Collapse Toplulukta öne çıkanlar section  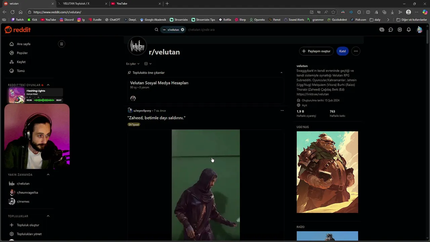pyautogui.click(x=281, y=73)
